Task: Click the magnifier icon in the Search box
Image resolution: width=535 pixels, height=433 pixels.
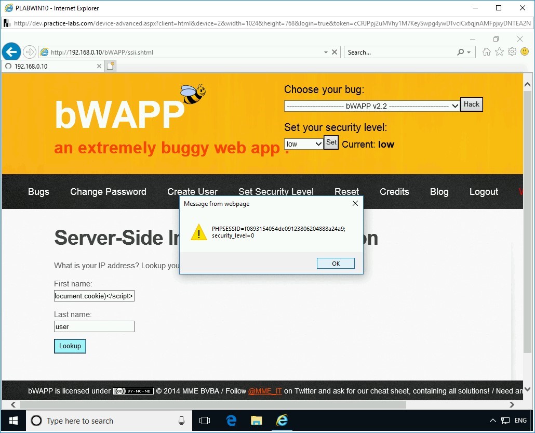Action: click(461, 52)
